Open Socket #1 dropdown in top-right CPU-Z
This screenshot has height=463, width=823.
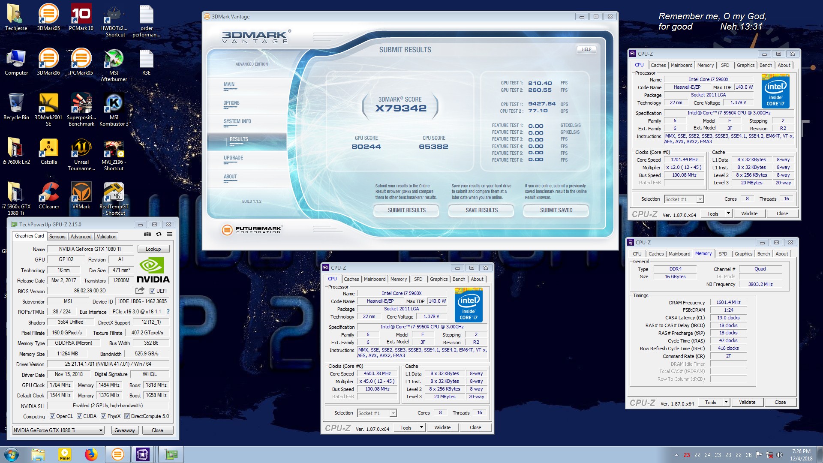click(684, 199)
